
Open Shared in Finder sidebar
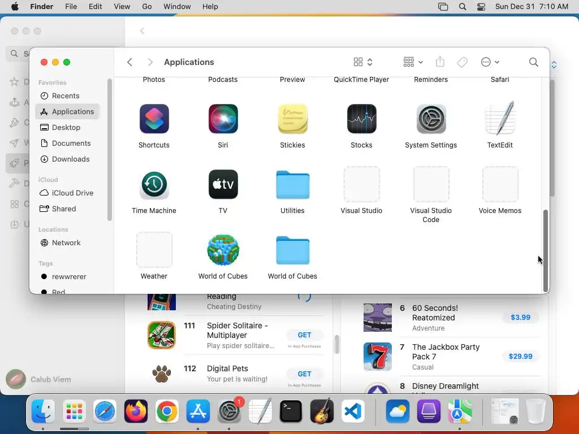[68, 209]
